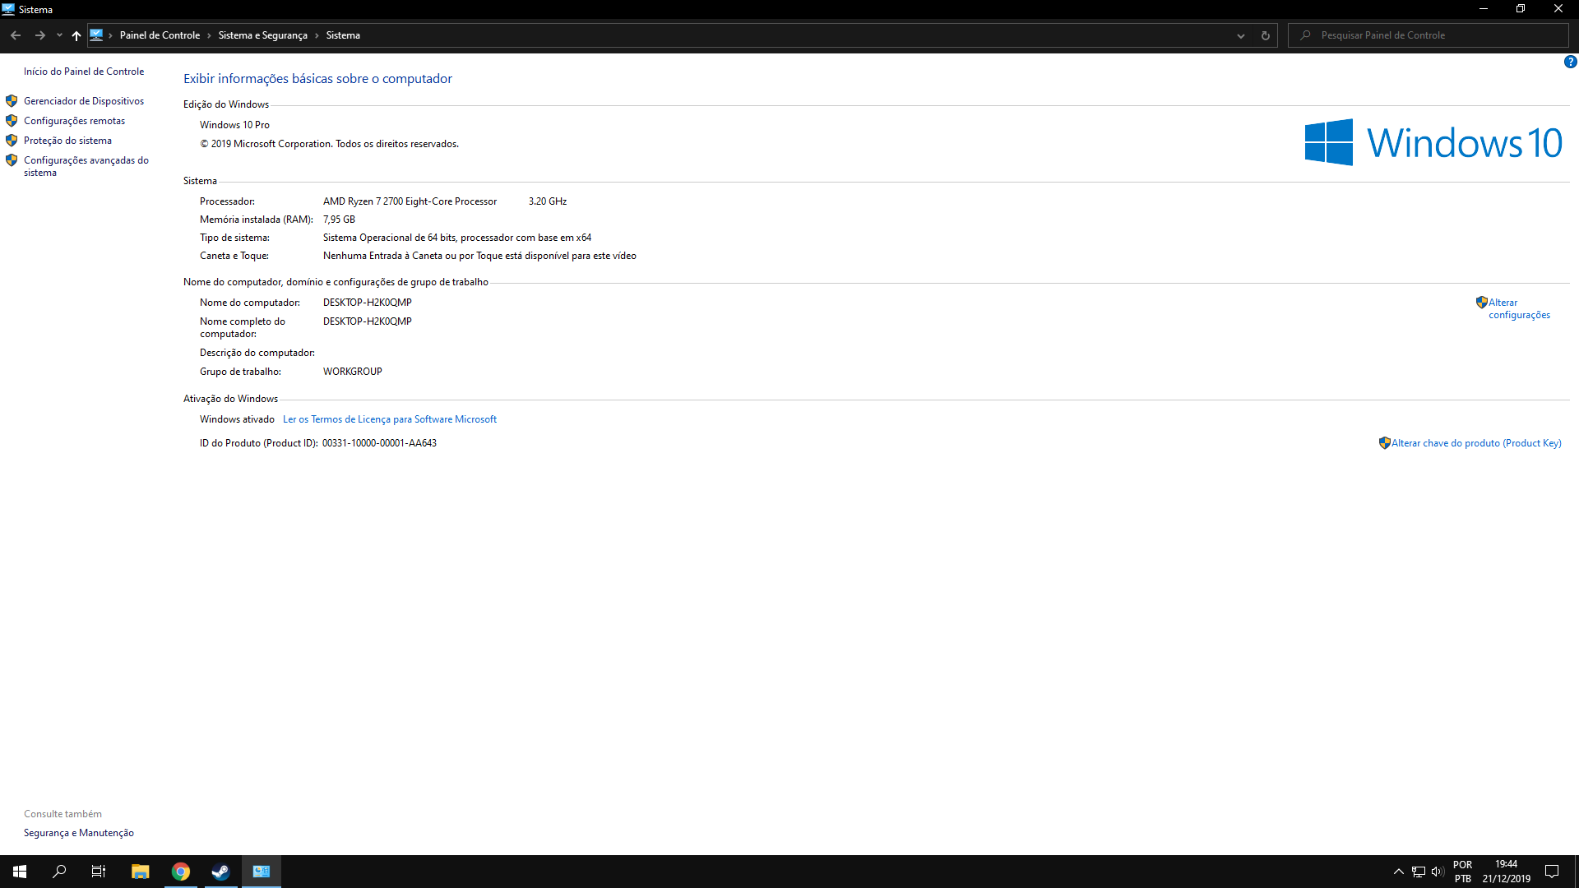The width and height of the screenshot is (1579, 888).
Task: Open Configurações avançadas do sistema link
Action: click(86, 166)
